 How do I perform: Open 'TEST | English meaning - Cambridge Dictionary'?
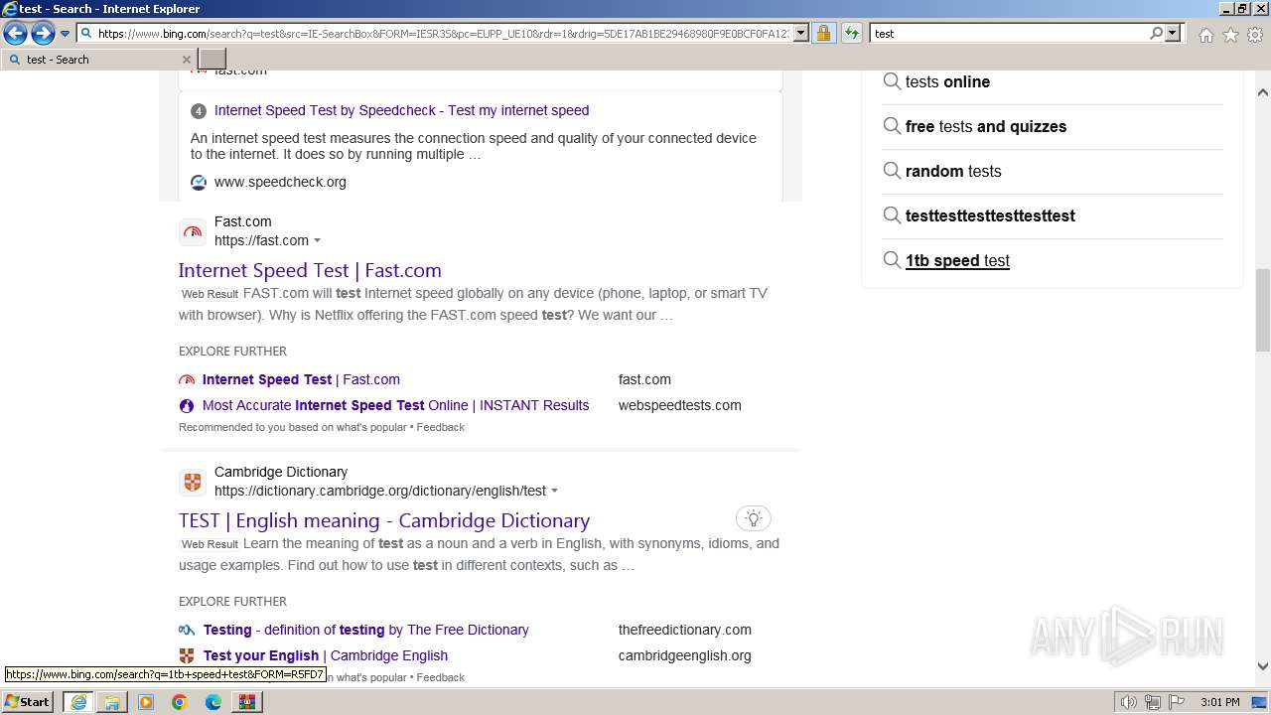pos(384,520)
